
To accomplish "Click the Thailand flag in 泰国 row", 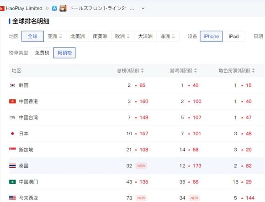I will tap(12, 165).
